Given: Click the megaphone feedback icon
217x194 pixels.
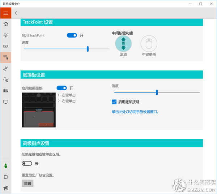Looking at the screenshot, I should pos(6,188).
